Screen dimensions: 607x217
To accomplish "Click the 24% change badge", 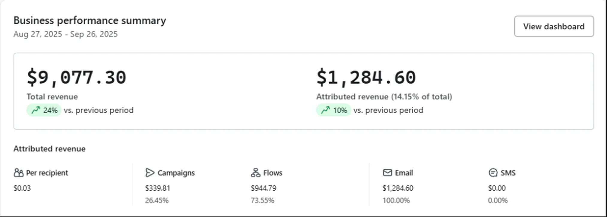I will 44,110.
